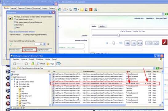Go to the previous track in player
The width and height of the screenshot is (168, 111).
(x=127, y=43)
